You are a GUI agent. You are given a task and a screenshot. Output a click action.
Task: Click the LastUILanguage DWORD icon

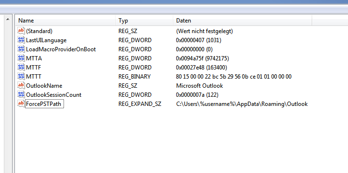click(x=21, y=40)
